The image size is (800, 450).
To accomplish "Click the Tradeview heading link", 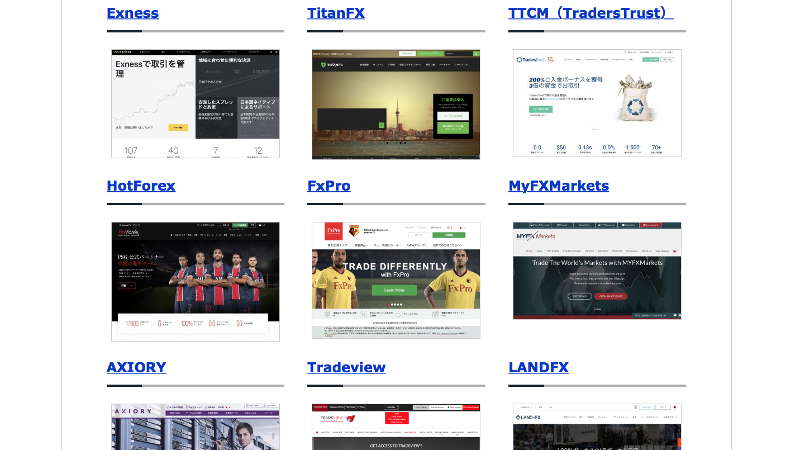I will [346, 367].
